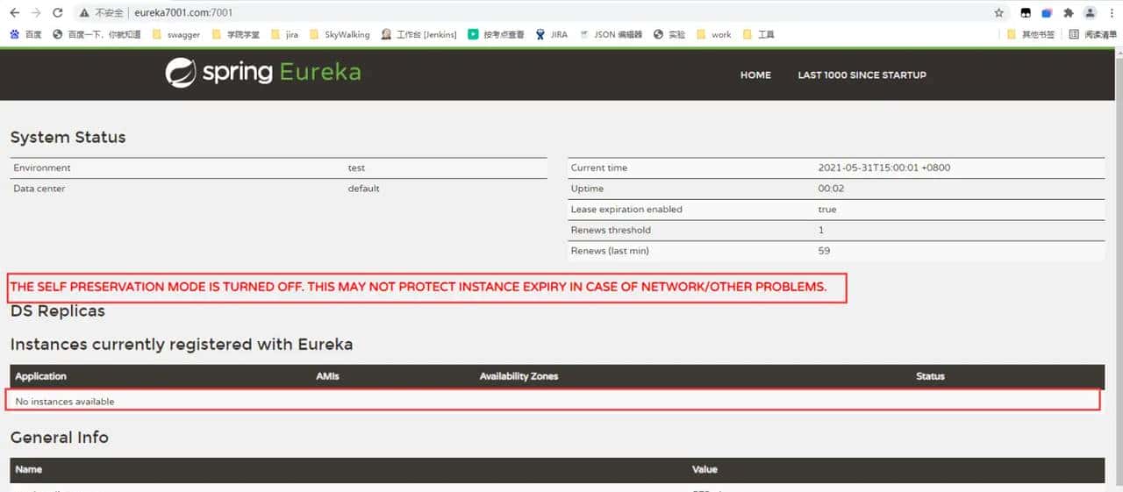Screen dimensions: 1123x492
Task: Open the Extensions puzzle icon
Action: tap(1068, 13)
